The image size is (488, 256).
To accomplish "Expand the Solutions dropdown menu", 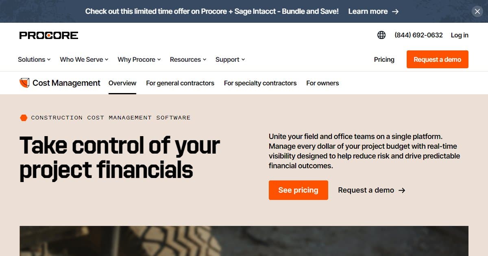I will 34,59.
